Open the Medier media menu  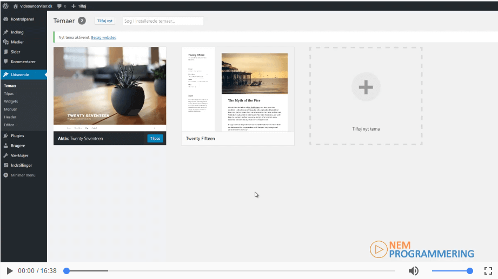(x=17, y=42)
